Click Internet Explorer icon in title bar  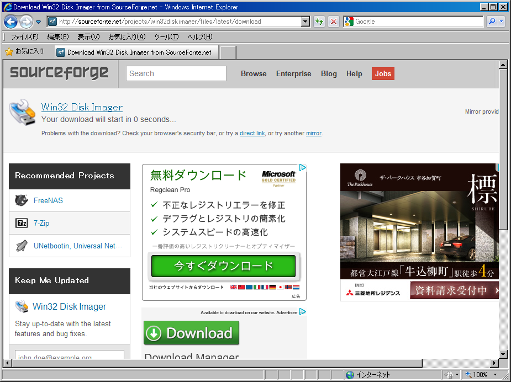coord(7,7)
